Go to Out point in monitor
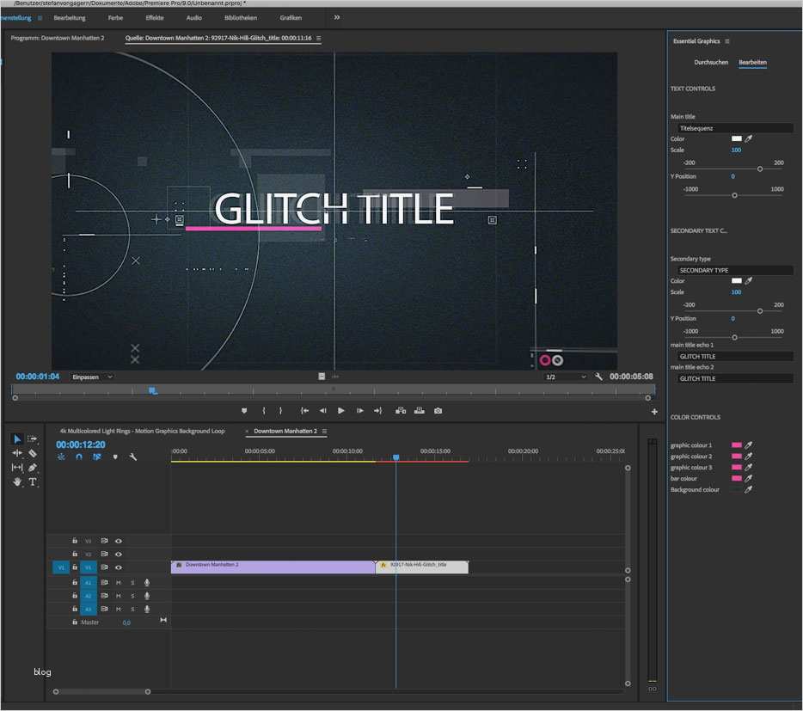 tap(378, 411)
